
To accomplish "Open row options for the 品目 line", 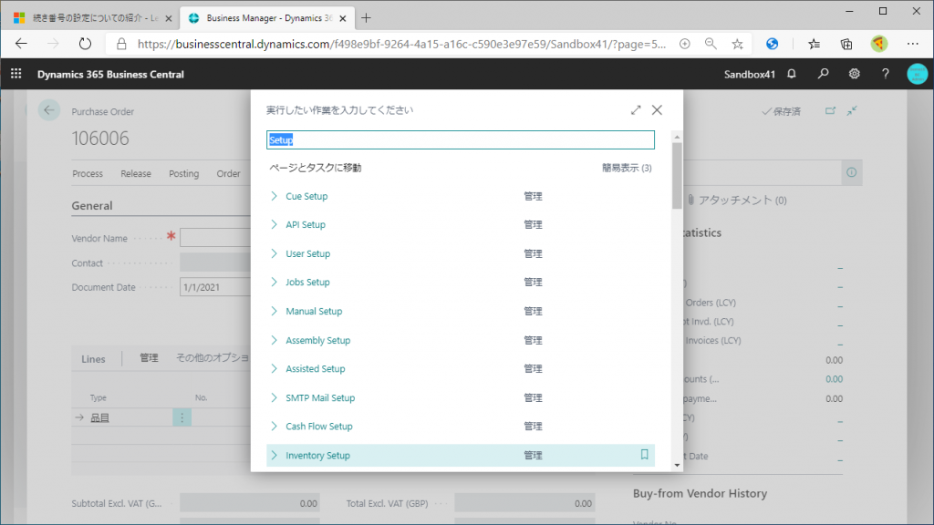I will pos(182,417).
